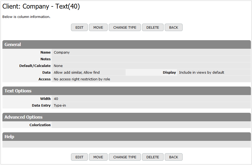Select the Advanced Options section header
Image resolution: width=252 pixels, height=165 pixels.
click(x=127, y=117)
